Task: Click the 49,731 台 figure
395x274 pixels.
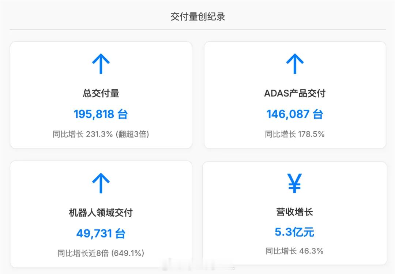Action: pyautogui.click(x=101, y=233)
